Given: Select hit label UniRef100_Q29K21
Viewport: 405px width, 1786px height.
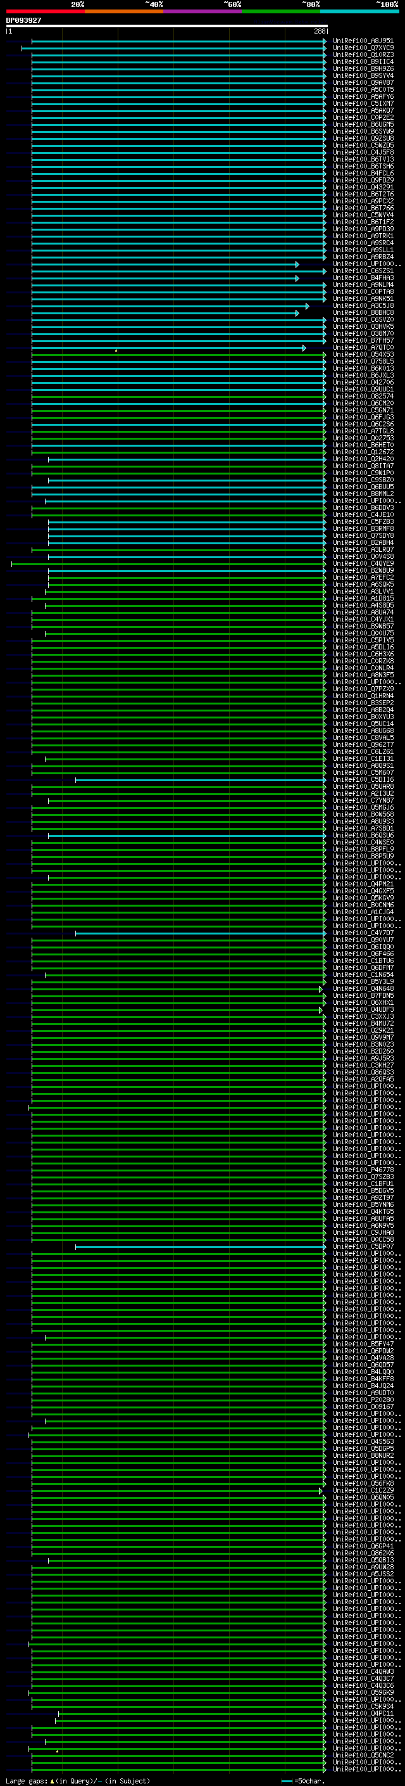Looking at the screenshot, I should click(363, 1030).
